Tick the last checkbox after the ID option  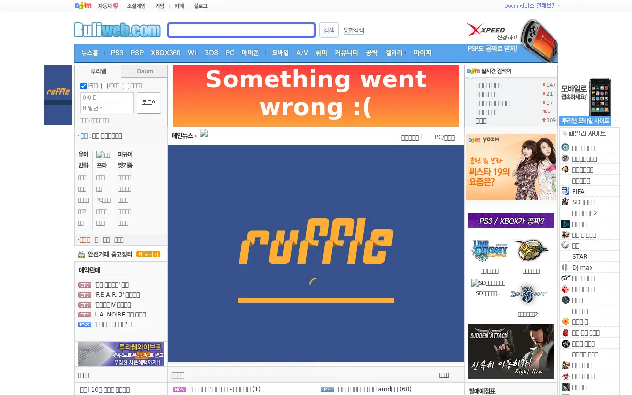click(126, 86)
